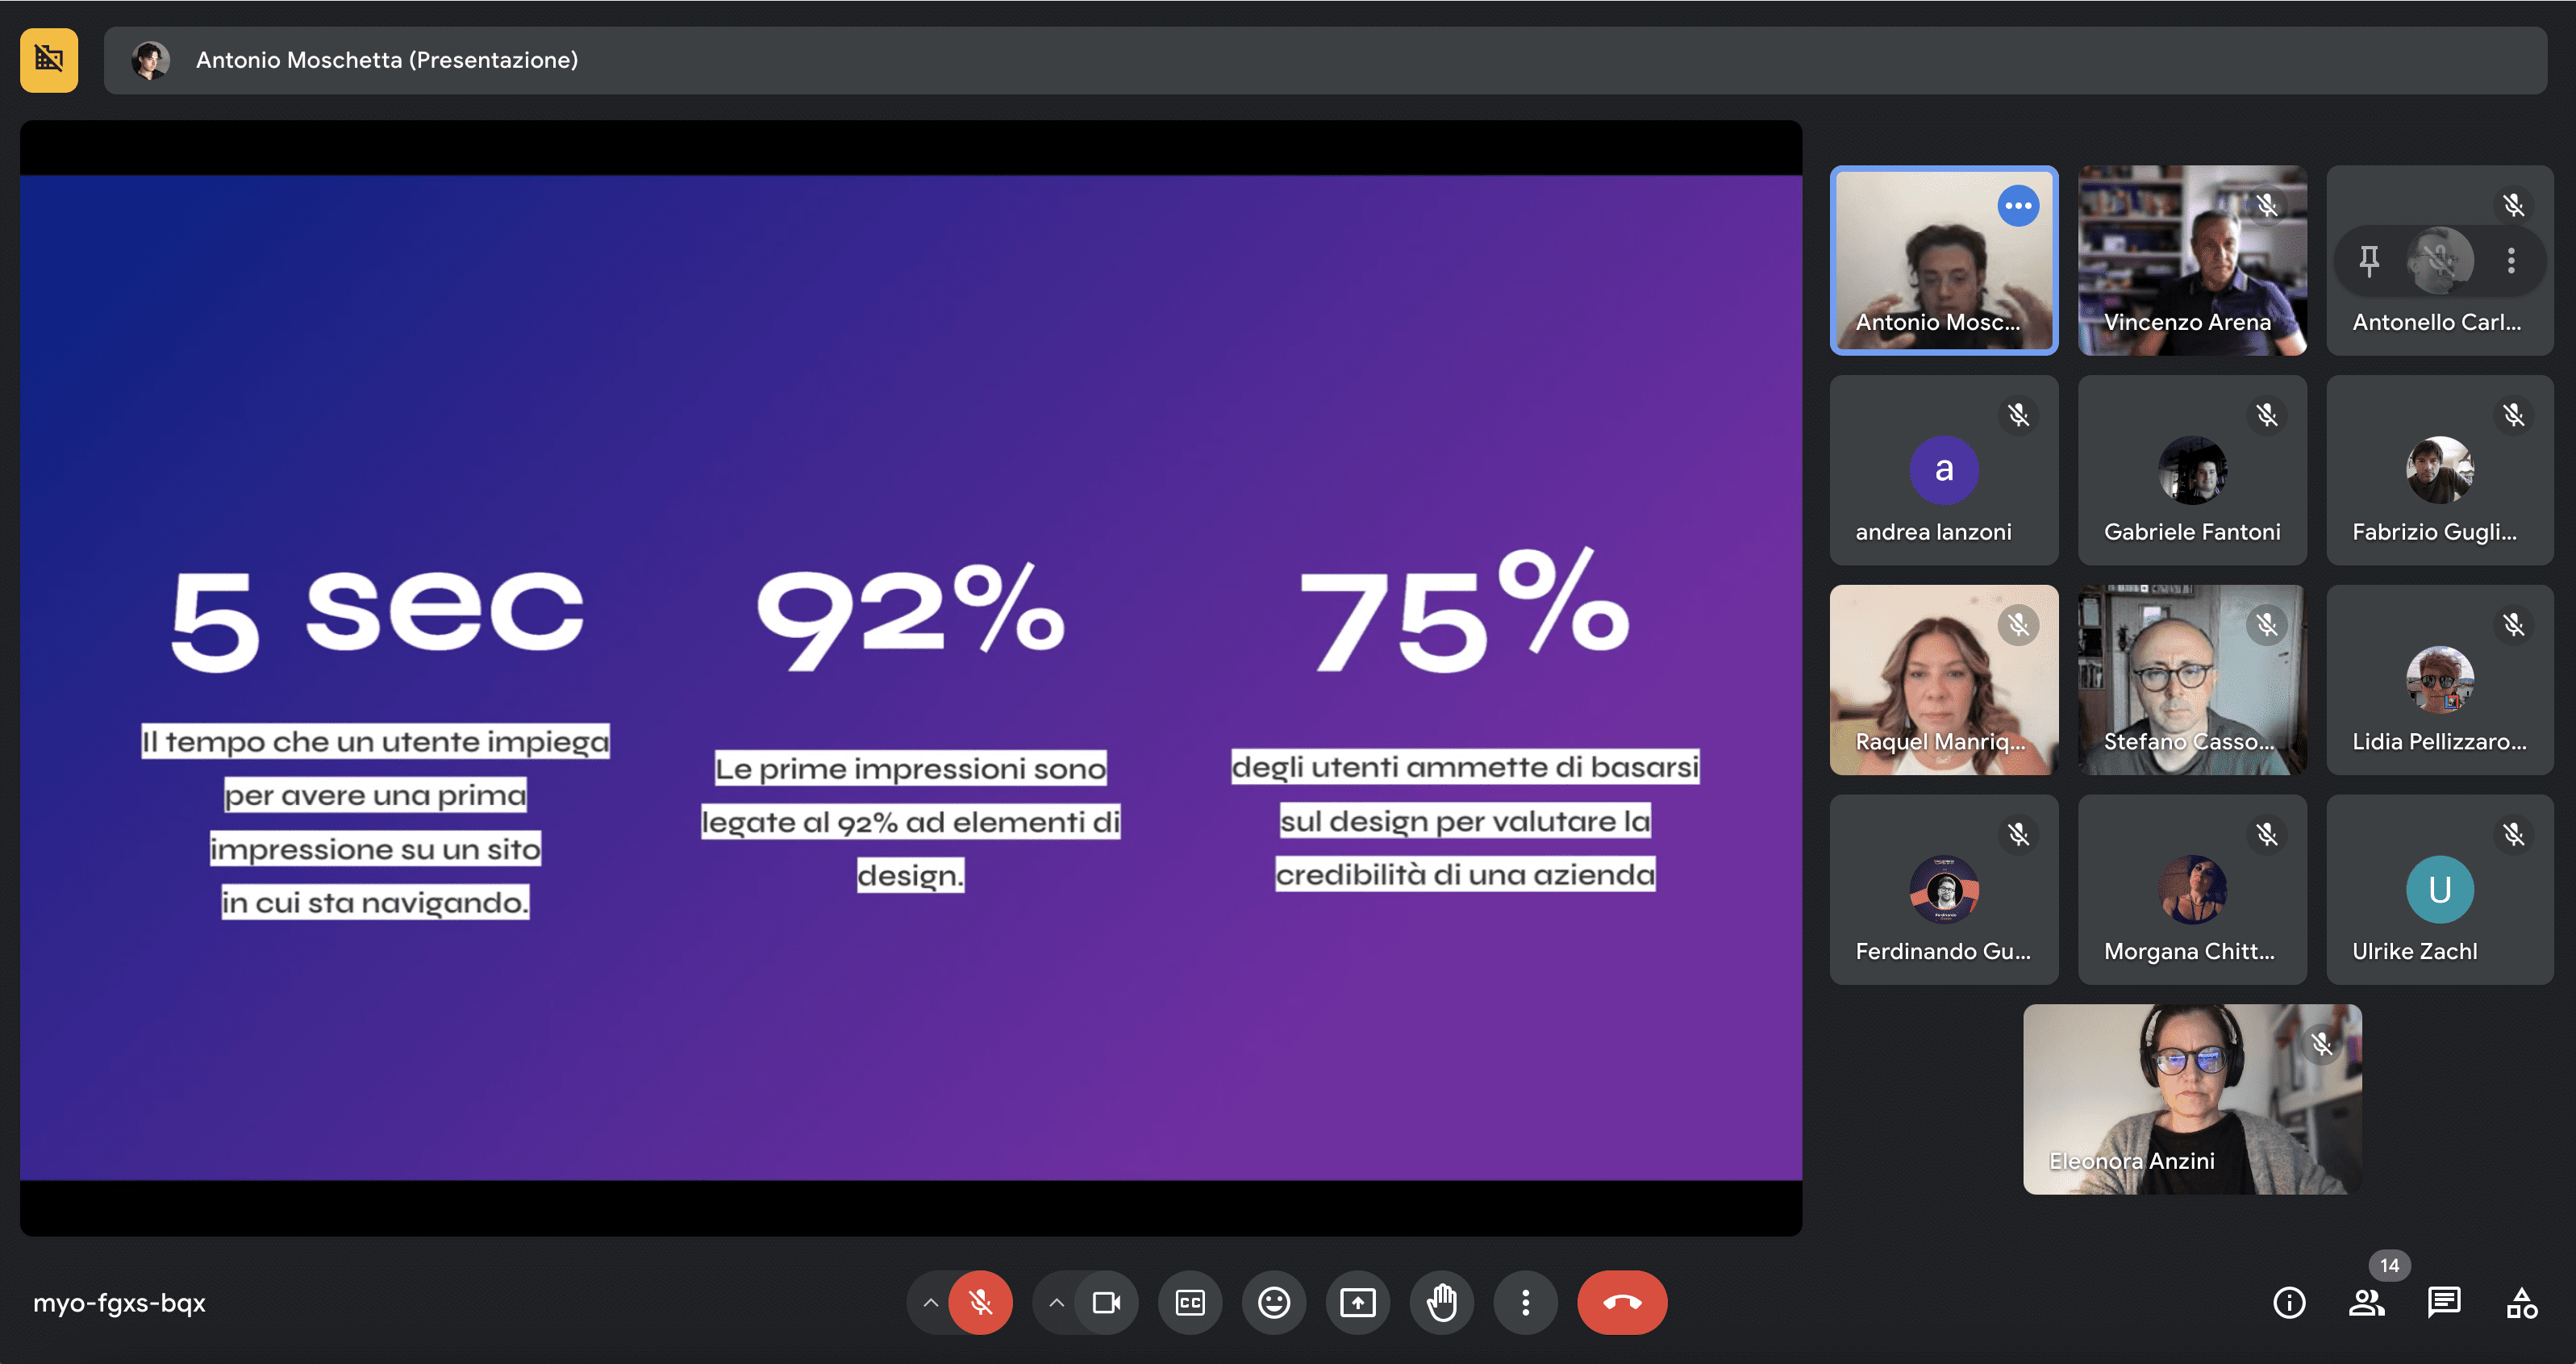This screenshot has width=2576, height=1364.
Task: Click blue options bubble on Antonio's tile
Action: click(x=2018, y=206)
